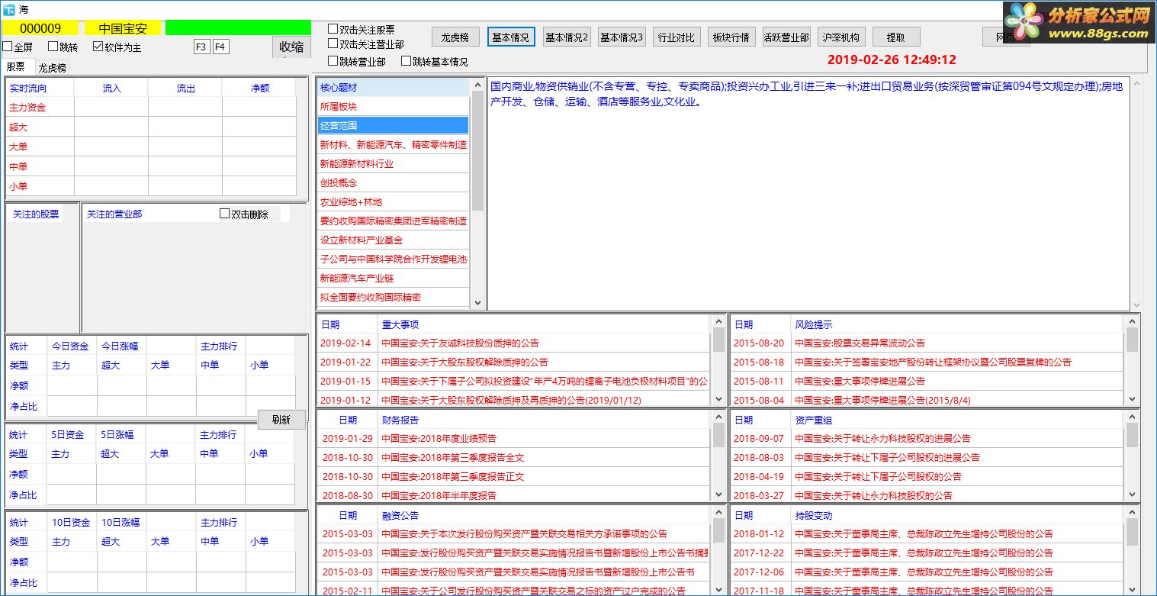Open 2018年半年度报告 entry
1157x596 pixels.
(x=514, y=495)
